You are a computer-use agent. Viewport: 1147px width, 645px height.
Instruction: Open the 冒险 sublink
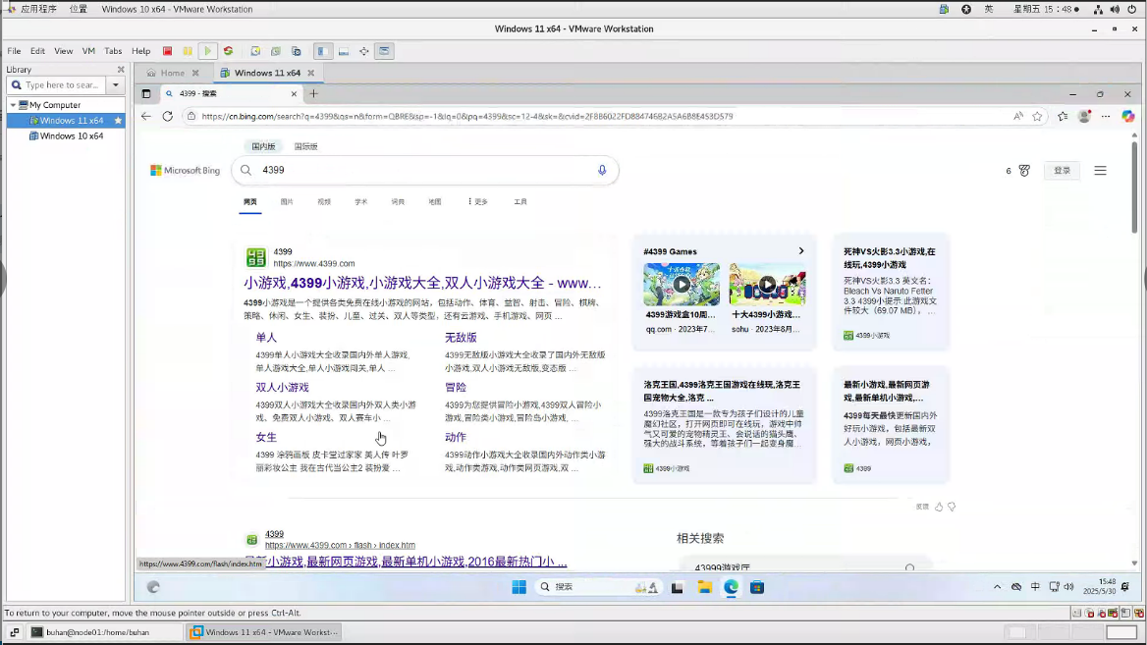click(x=455, y=387)
